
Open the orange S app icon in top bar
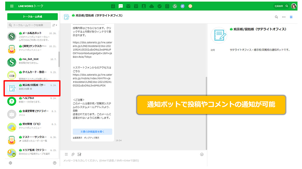[190, 6]
